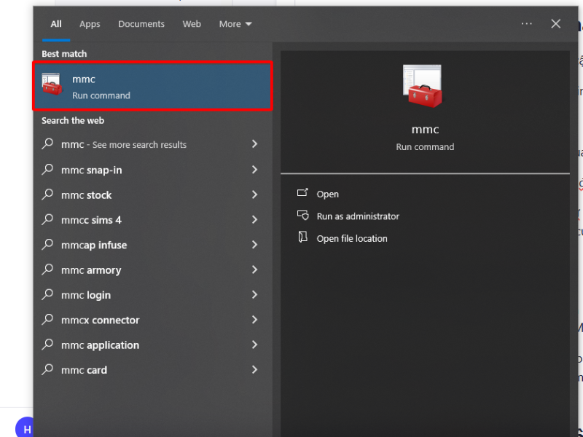This screenshot has width=583, height=437.
Task: Expand the mmc card suggestion arrow
Action: [254, 369]
